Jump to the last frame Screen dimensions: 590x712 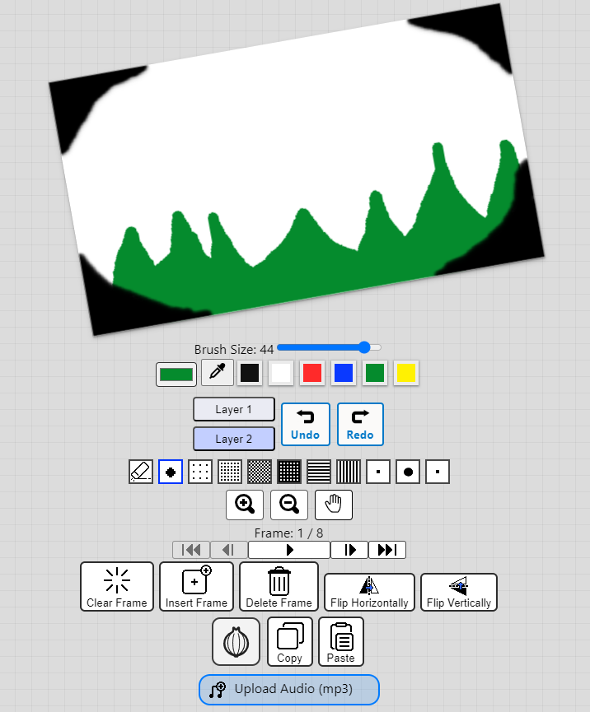coord(386,550)
